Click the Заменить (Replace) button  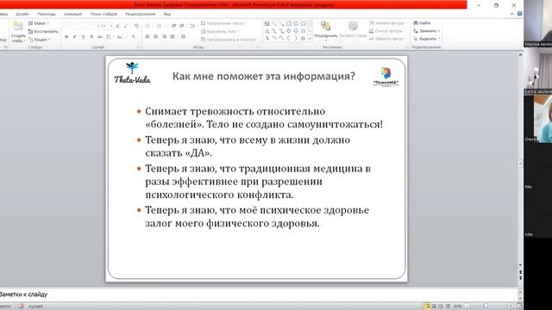tap(427, 31)
